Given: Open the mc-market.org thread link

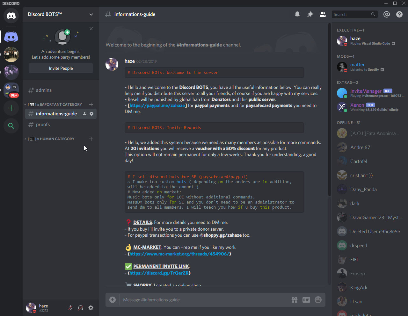Looking at the screenshot, I should (179, 254).
